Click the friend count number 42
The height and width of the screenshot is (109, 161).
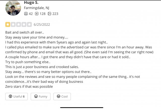coord(31,14)
